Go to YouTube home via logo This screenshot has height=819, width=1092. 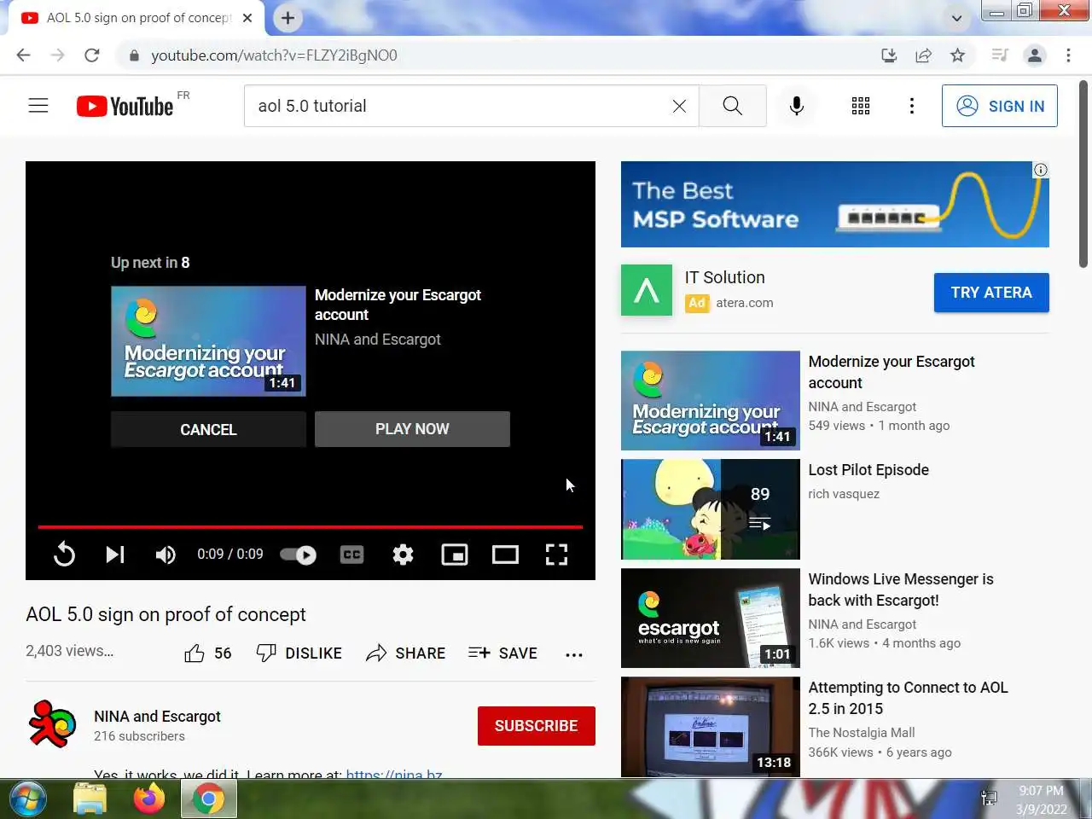tap(125, 106)
